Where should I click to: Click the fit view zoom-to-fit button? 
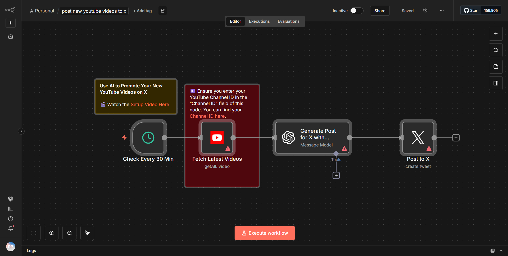pos(34,233)
